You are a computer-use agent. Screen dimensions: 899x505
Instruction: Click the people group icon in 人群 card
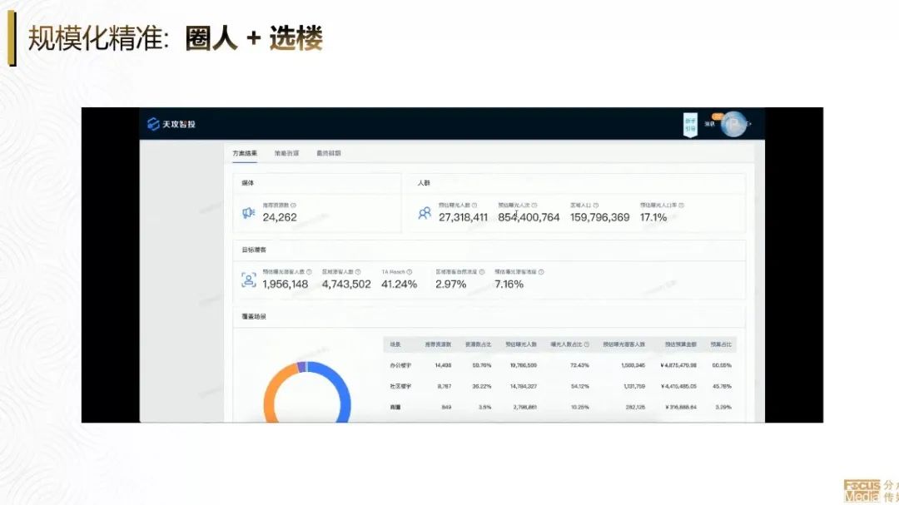coord(425,214)
